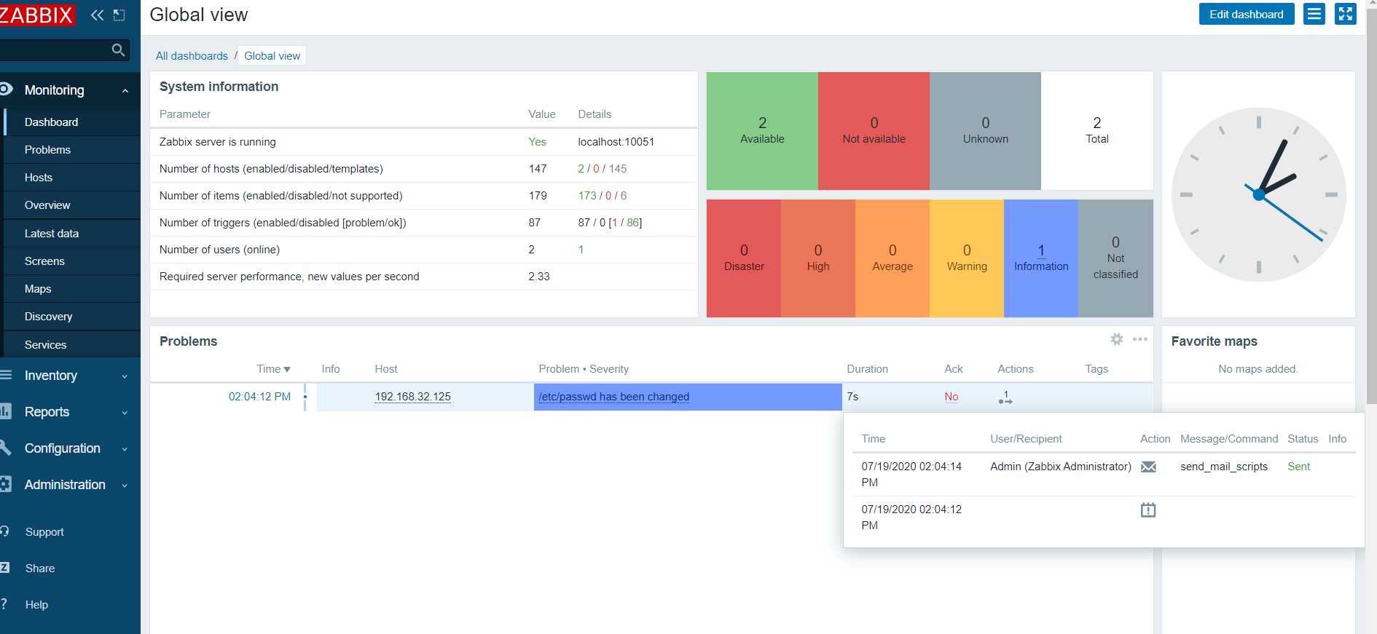The height and width of the screenshot is (634, 1377).
Task: Click the analog clock widget
Action: point(1258,194)
